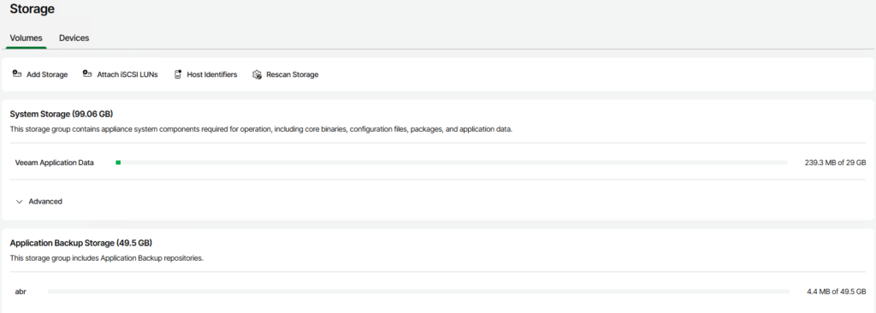Select the abr repository name
This screenshot has height=313, width=876.
point(21,292)
